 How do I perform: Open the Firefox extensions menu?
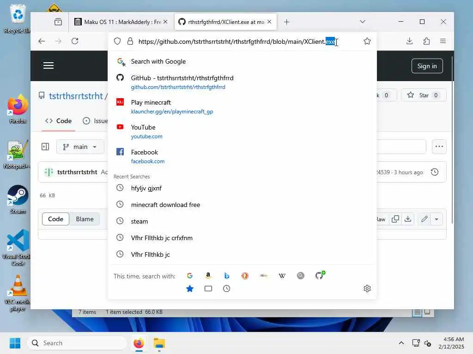(x=426, y=41)
